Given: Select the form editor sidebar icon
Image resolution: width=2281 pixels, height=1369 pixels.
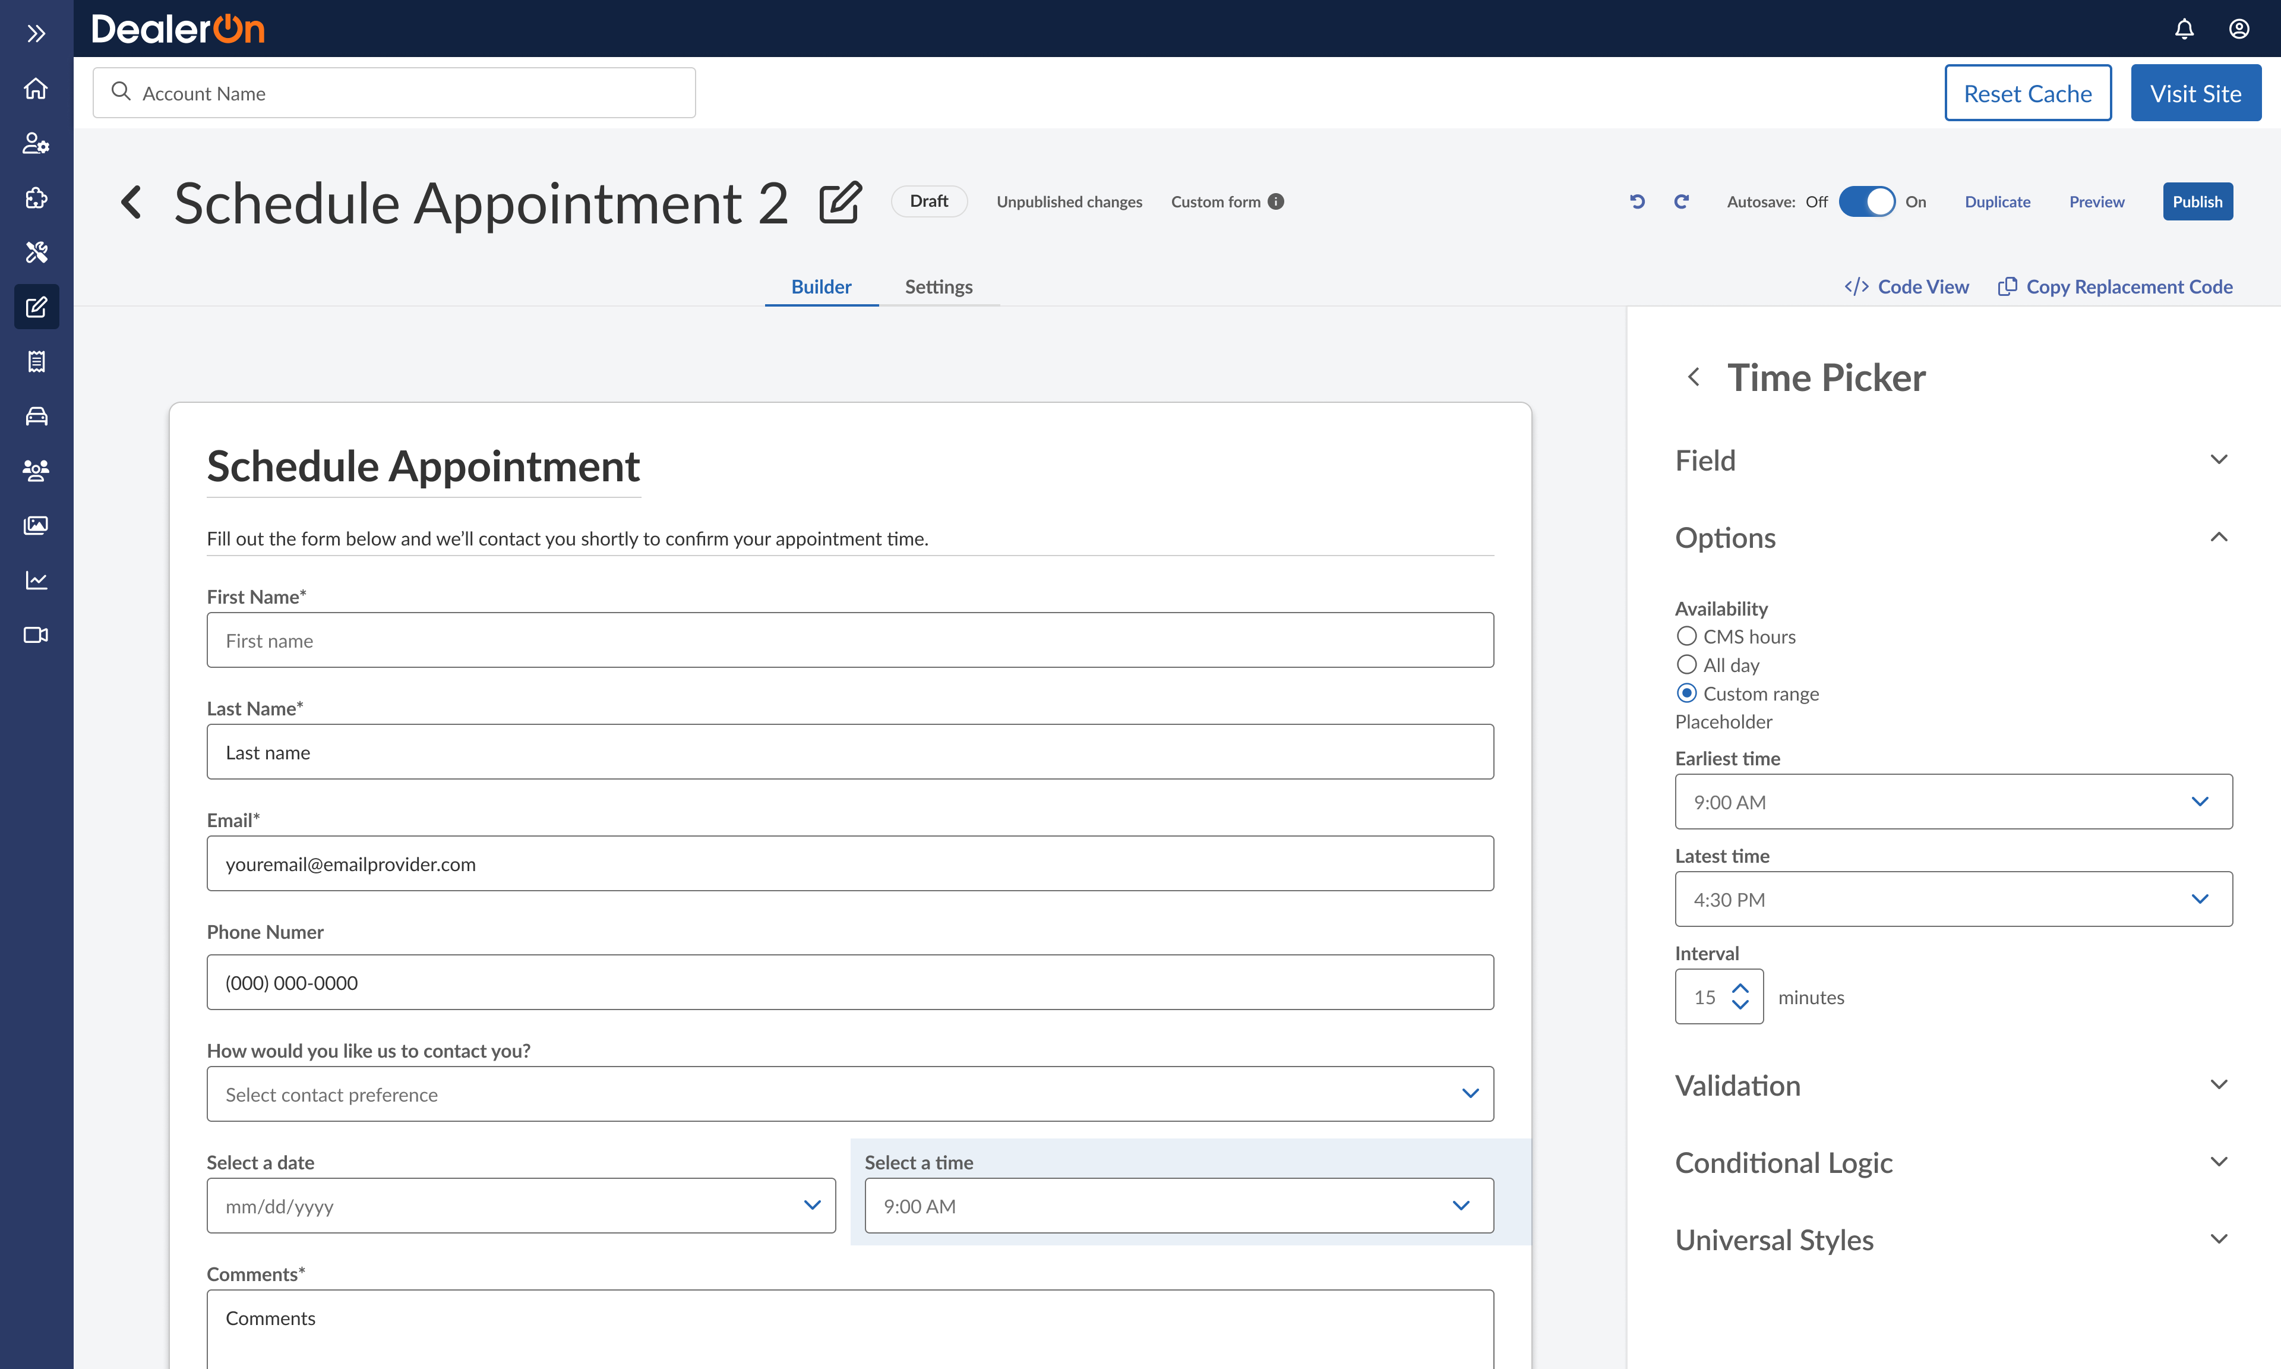Looking at the screenshot, I should [36, 307].
